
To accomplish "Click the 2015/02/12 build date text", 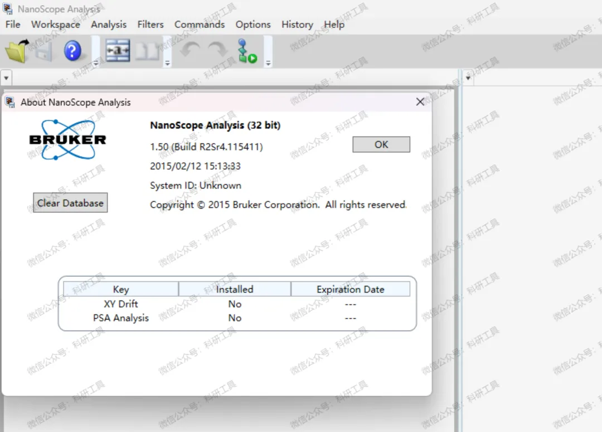I will (195, 166).
